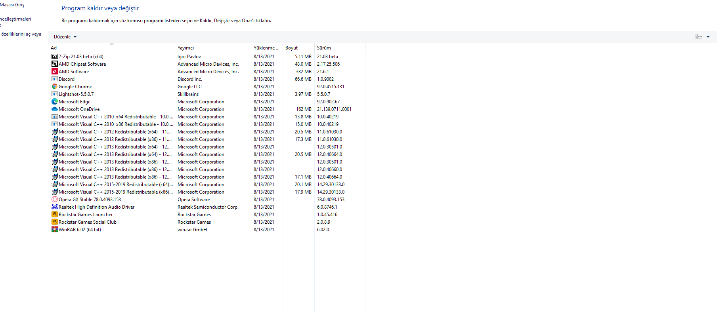Click the red AMD Software icon
The image size is (717, 312).
[55, 72]
